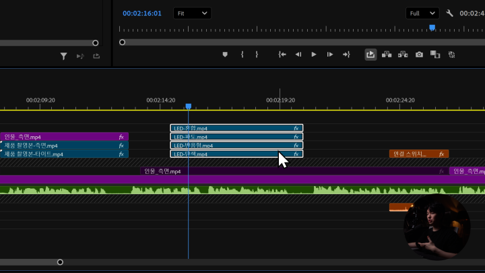Click the Mark Out bracket icon
The height and width of the screenshot is (273, 485).
[257, 55]
